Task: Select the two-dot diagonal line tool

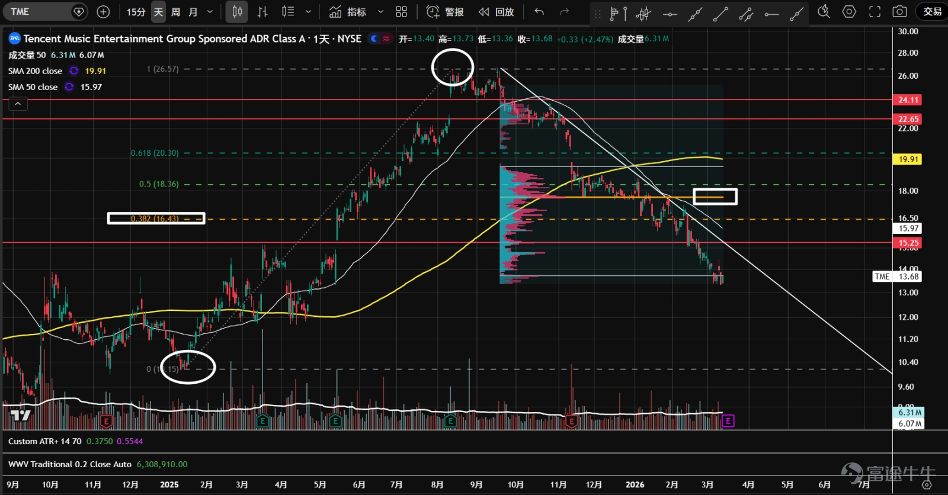Action: (x=695, y=14)
